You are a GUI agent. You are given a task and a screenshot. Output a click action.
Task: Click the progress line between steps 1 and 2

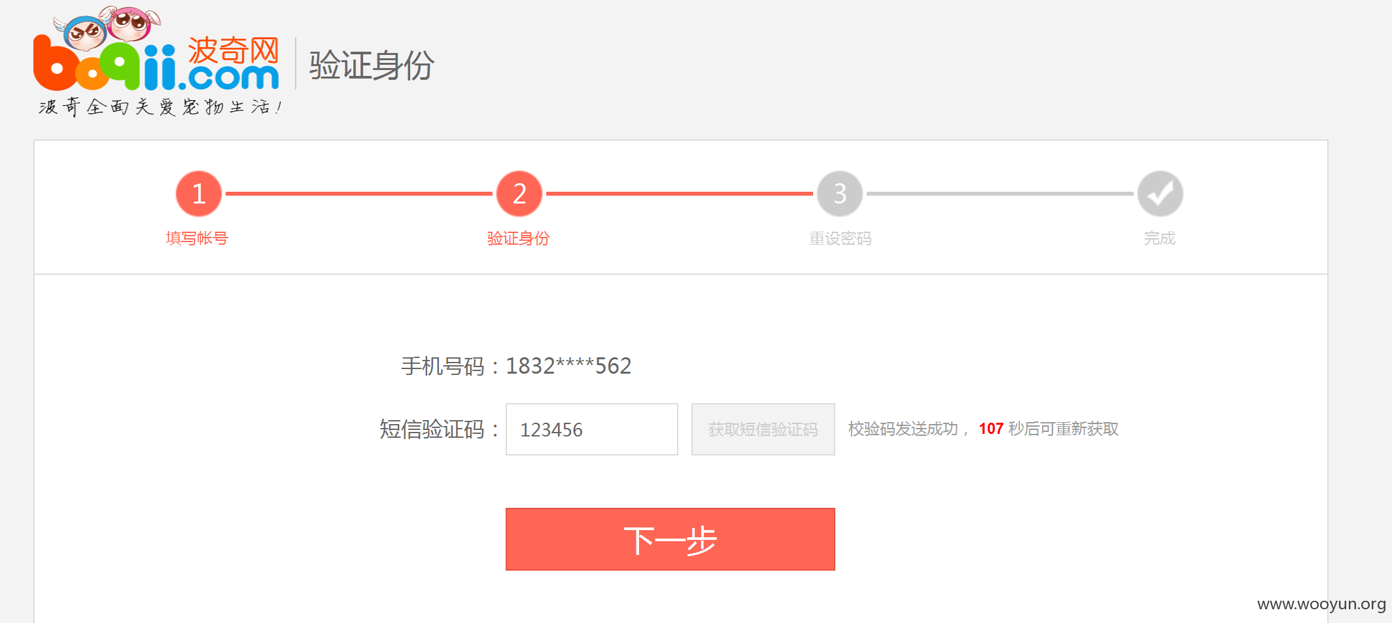pos(359,194)
